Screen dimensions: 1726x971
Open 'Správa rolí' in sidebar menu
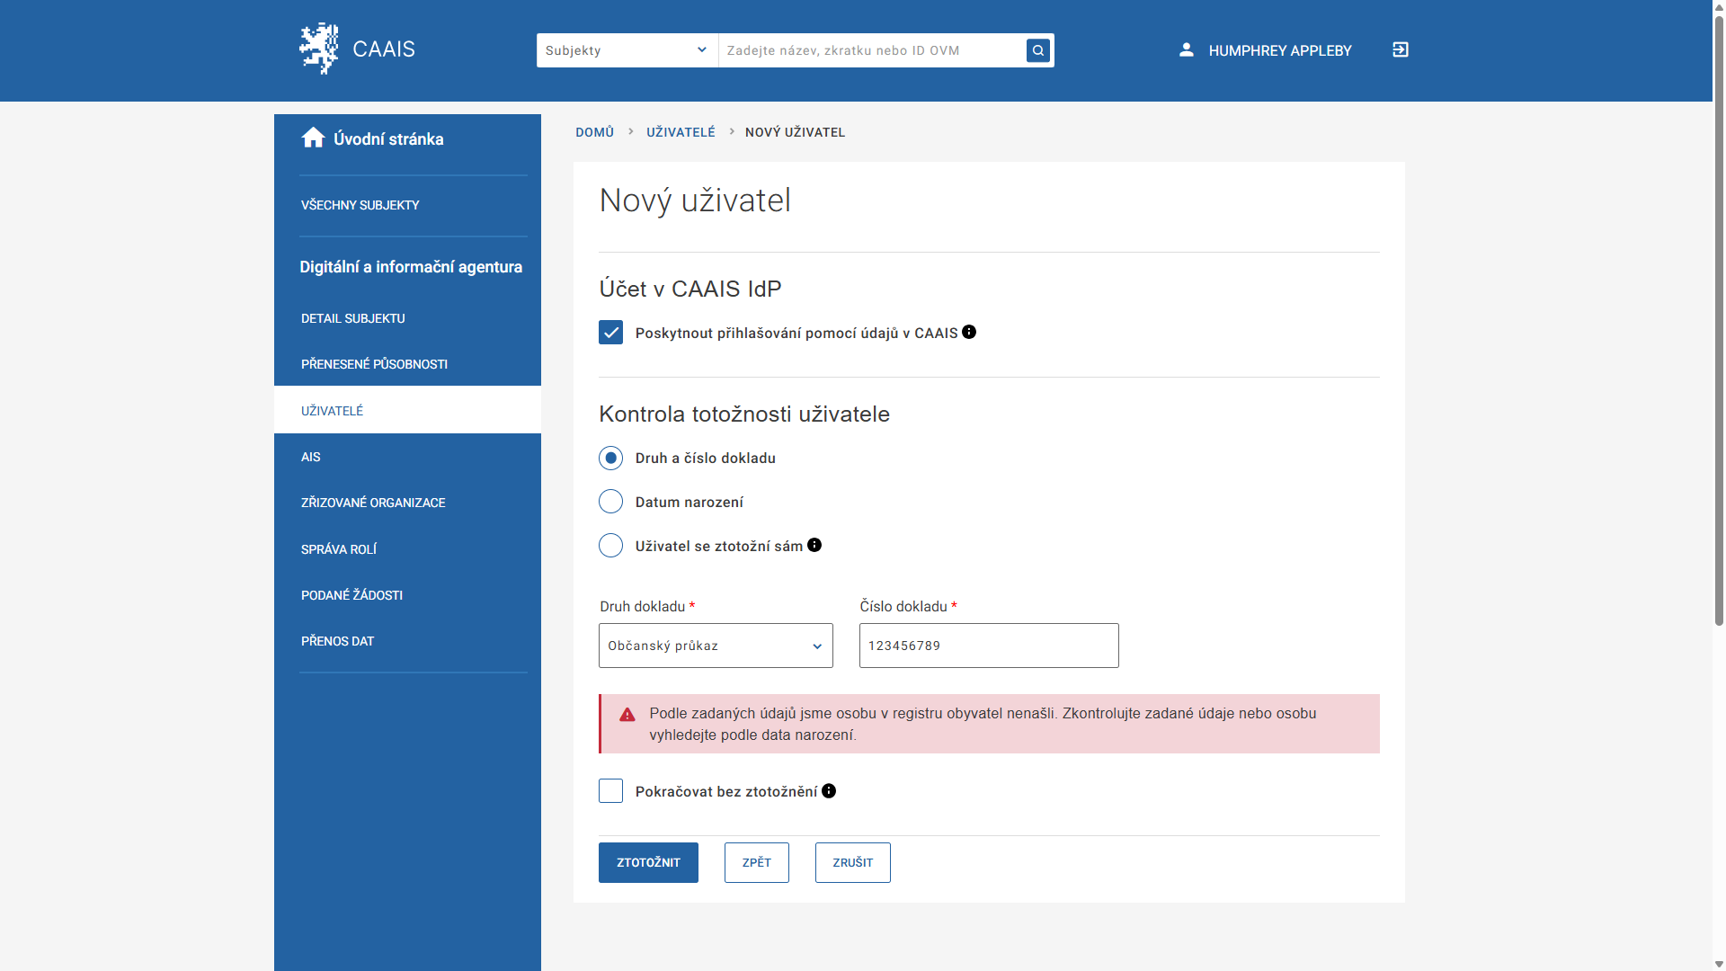[x=339, y=549]
